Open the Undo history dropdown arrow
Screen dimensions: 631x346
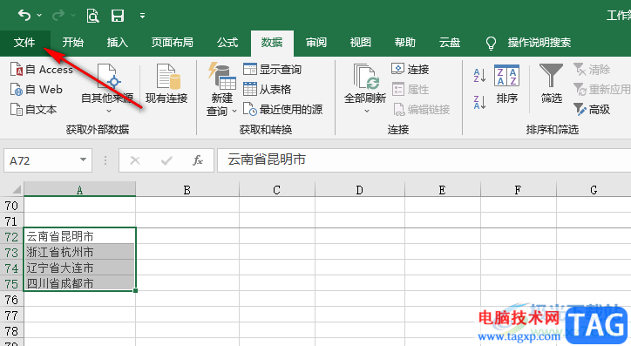coord(39,16)
